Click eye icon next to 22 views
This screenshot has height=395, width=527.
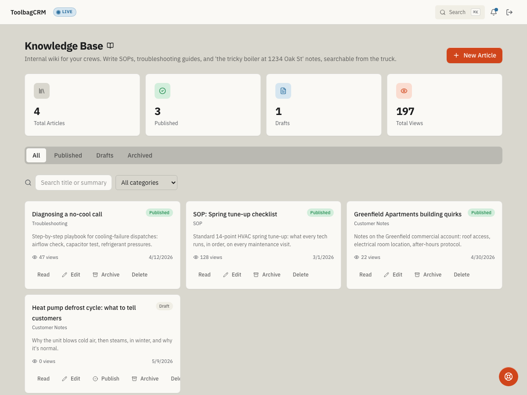(x=357, y=257)
